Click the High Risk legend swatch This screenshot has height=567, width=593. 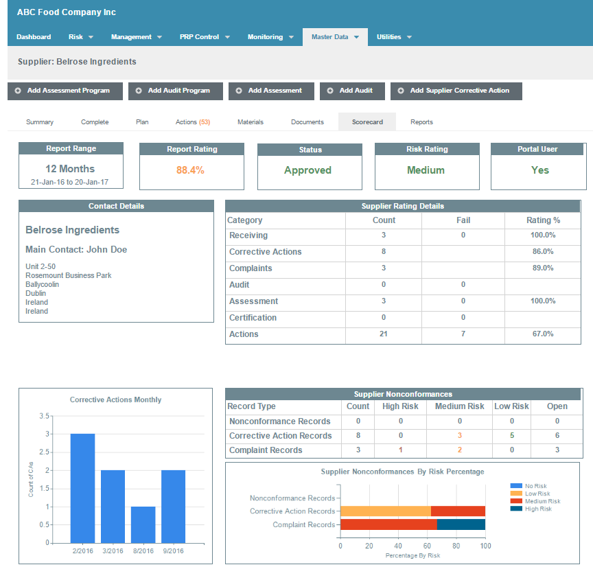(x=516, y=509)
